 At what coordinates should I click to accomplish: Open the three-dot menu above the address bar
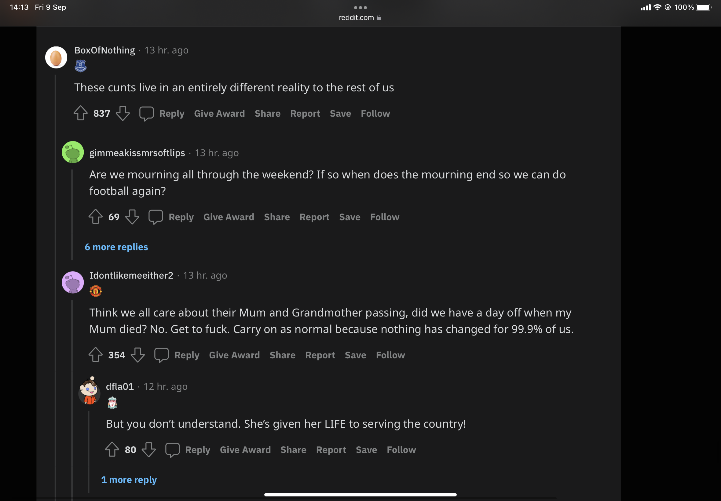[360, 8]
